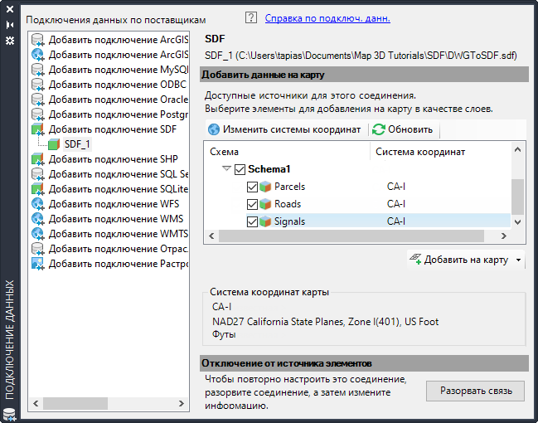Select the SDF_1 connection in tree
Screen dimensions: 538x423
(77, 144)
